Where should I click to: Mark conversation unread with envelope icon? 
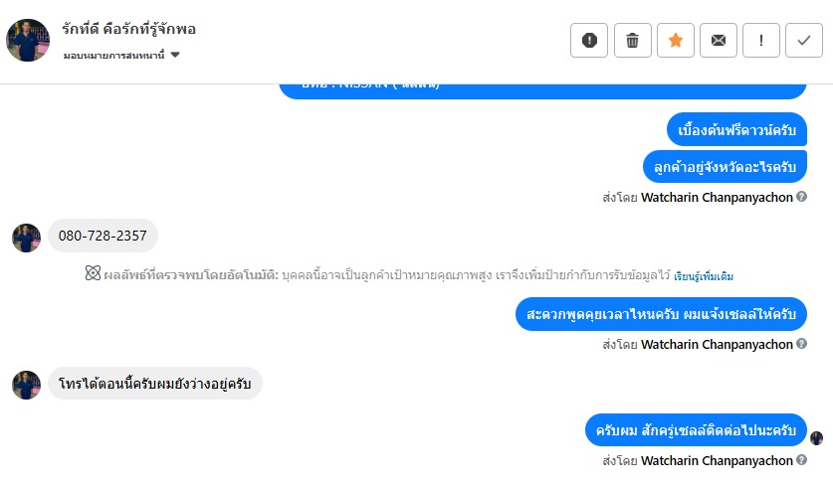pyautogui.click(x=719, y=40)
